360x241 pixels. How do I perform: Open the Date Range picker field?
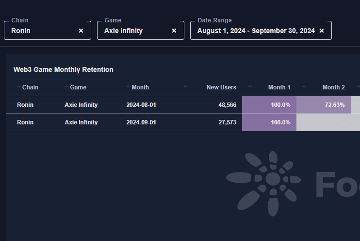[x=261, y=30]
